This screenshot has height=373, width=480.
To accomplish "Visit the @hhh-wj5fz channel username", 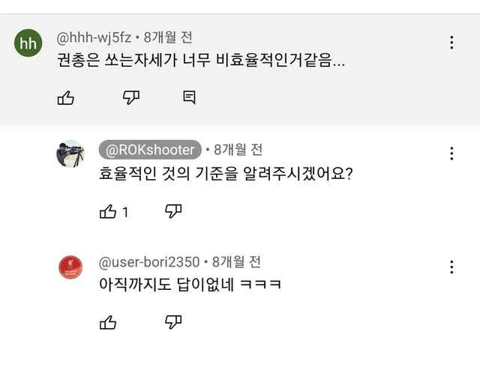I will pyautogui.click(x=94, y=37).
